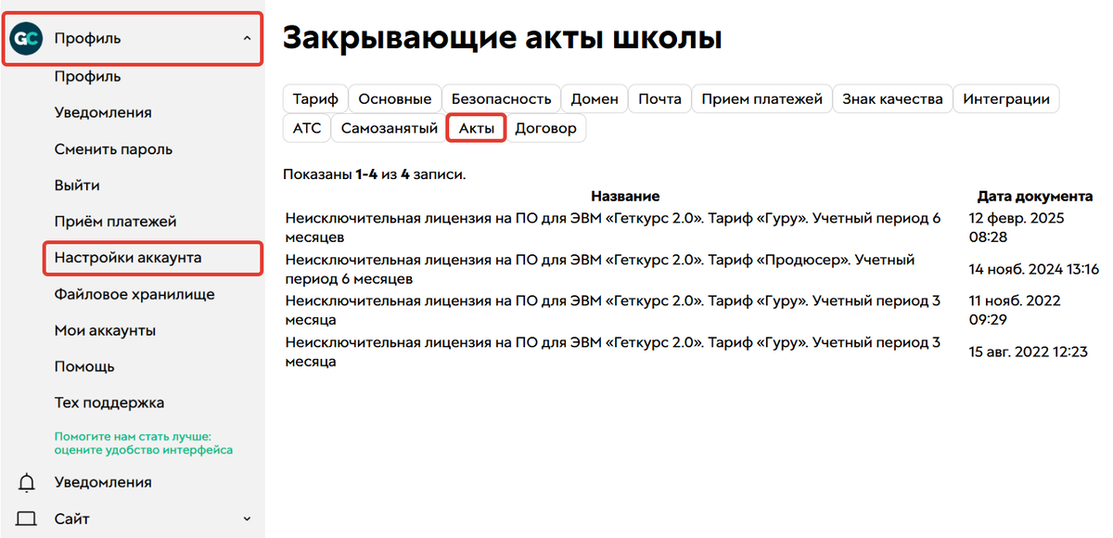The height and width of the screenshot is (538, 1113).
Task: Choose Сменить пароль in sidebar
Action: 113,149
